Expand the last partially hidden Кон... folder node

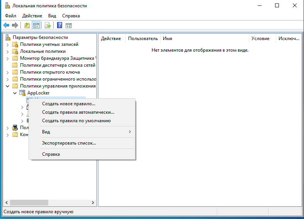click(8, 135)
